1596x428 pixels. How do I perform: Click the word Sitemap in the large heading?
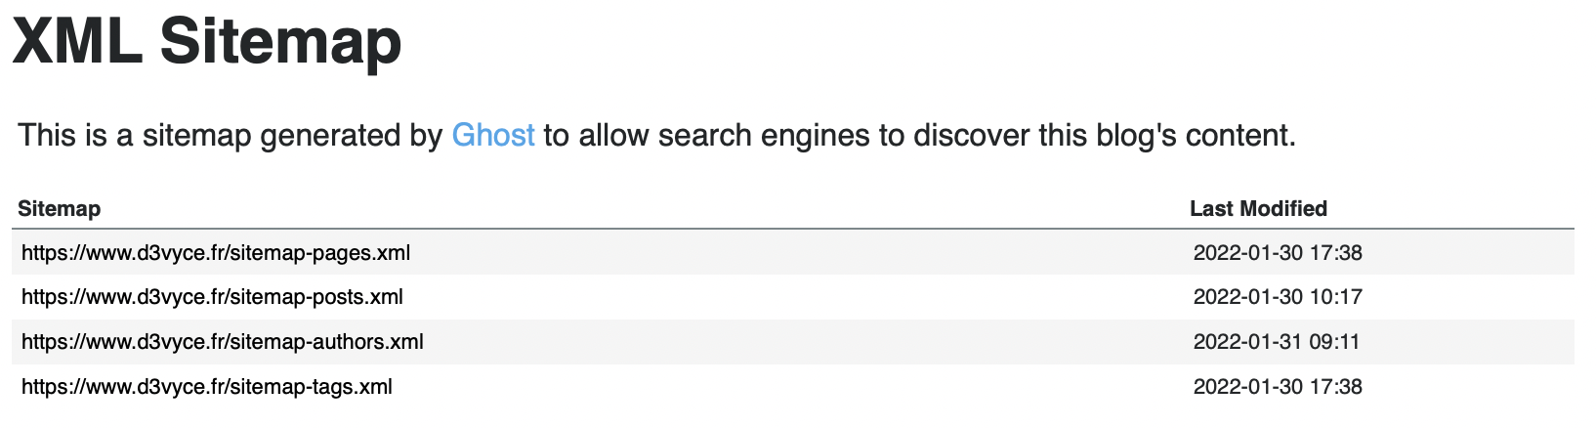(281, 41)
